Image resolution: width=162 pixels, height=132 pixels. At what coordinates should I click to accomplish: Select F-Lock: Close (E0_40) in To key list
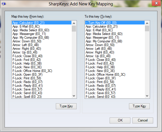115,60
